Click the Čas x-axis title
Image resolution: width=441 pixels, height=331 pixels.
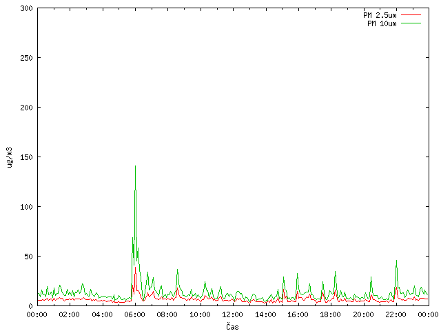232,326
